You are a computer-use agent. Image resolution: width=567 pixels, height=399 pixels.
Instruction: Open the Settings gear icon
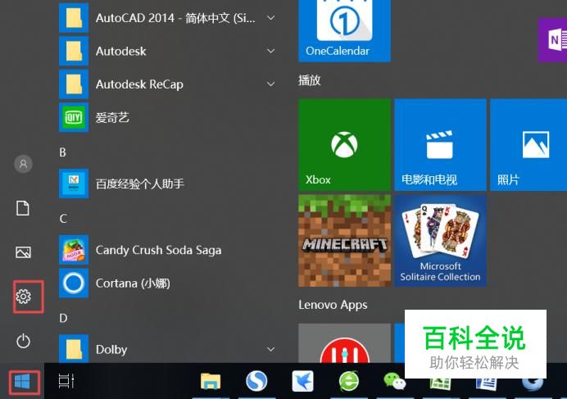point(24,297)
